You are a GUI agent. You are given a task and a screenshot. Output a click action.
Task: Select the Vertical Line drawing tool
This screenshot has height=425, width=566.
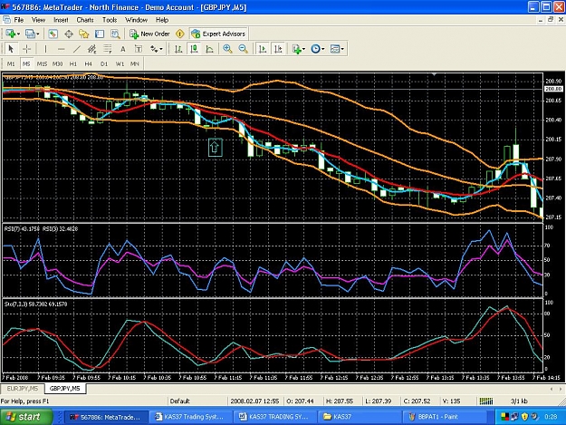[x=45, y=49]
